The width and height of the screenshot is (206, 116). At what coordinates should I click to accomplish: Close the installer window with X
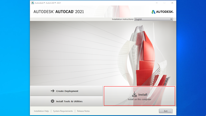point(172,3)
